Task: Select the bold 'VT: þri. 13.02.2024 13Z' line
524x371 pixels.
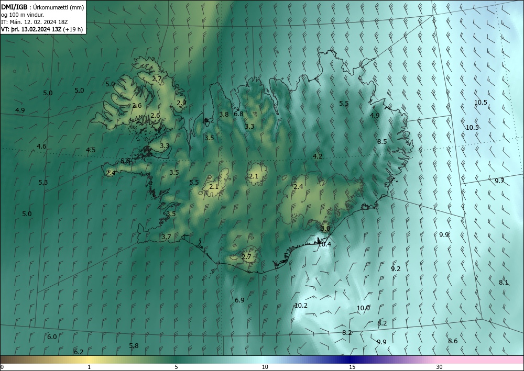Action: tap(31, 29)
